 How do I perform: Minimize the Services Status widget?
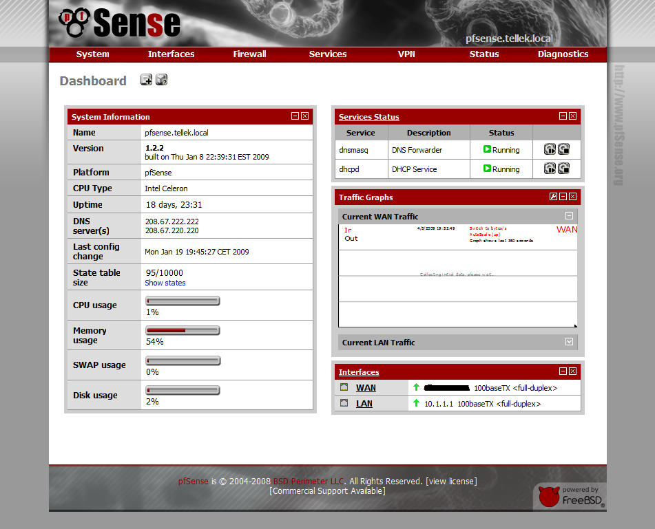click(x=563, y=116)
